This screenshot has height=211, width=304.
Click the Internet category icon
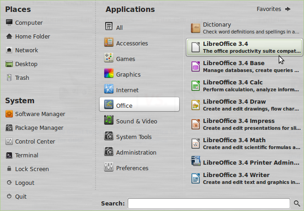(109, 89)
